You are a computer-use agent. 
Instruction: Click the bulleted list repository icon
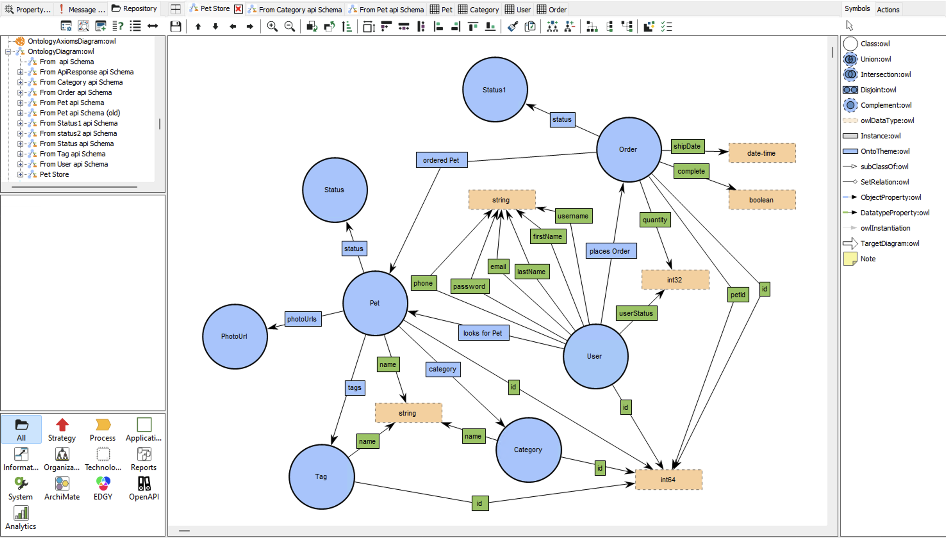coord(135,26)
